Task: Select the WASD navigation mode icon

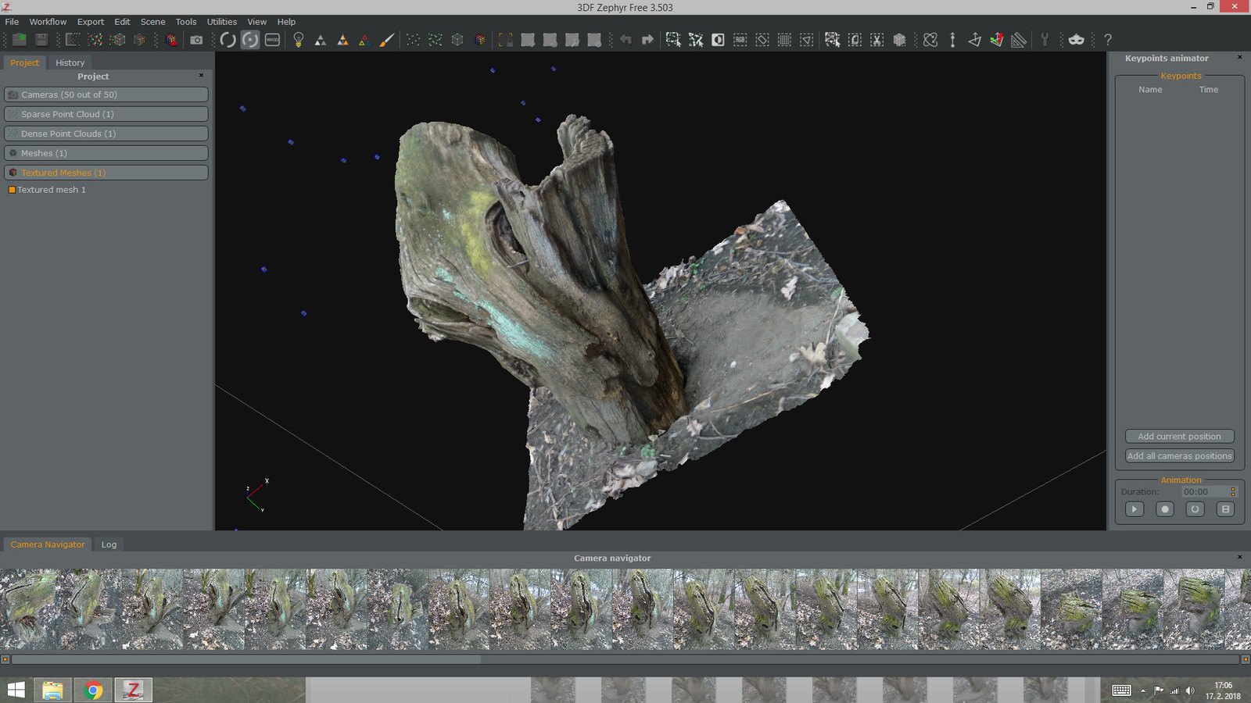Action: click(272, 39)
